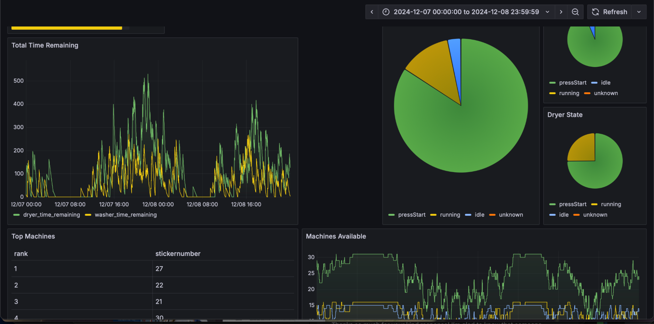Screen dimensions: 654x324
Task: Toggle running in the Dryer State legend
Action: (x=610, y=204)
